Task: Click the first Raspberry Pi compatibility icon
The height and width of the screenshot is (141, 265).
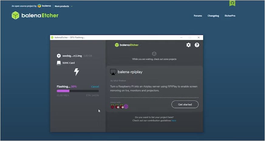Action: (x=112, y=107)
